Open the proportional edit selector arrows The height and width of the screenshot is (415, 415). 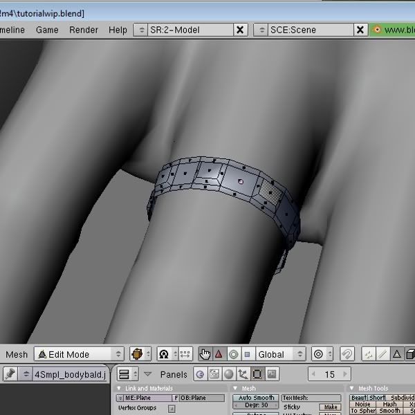coord(329,354)
